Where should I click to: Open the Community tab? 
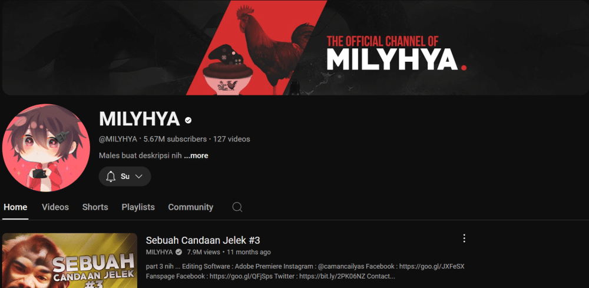190,207
